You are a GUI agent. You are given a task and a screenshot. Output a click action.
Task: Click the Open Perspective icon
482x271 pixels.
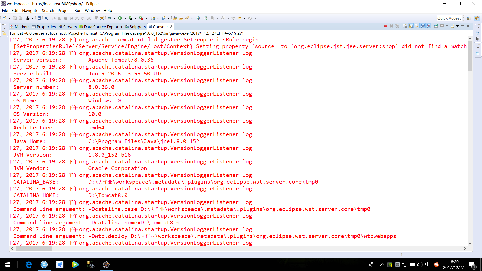pos(469,18)
